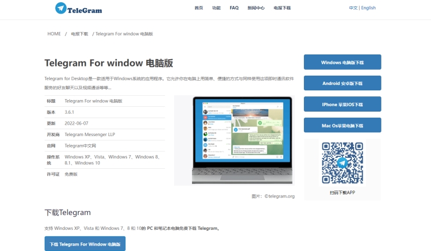Click the 下载Telegram section heading
The image size is (431, 251).
click(x=68, y=212)
